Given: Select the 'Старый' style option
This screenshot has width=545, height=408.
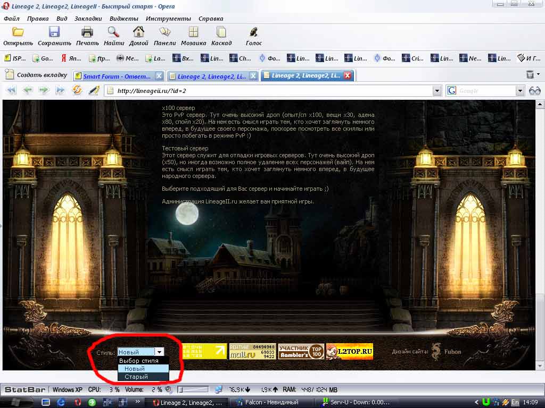Looking at the screenshot, I should tap(143, 377).
